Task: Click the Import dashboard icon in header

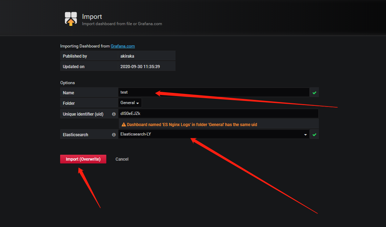Action: (x=71, y=19)
